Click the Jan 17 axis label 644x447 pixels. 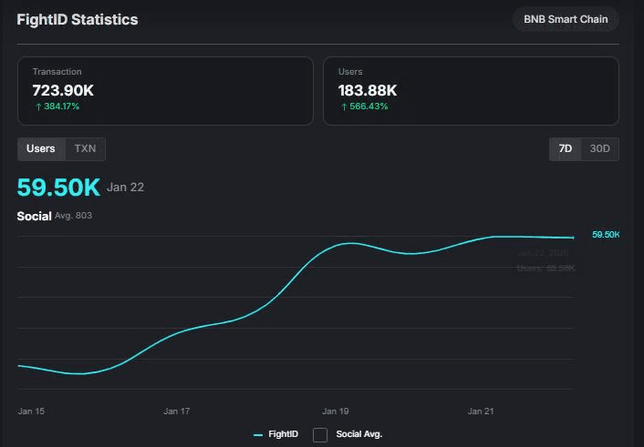[177, 411]
